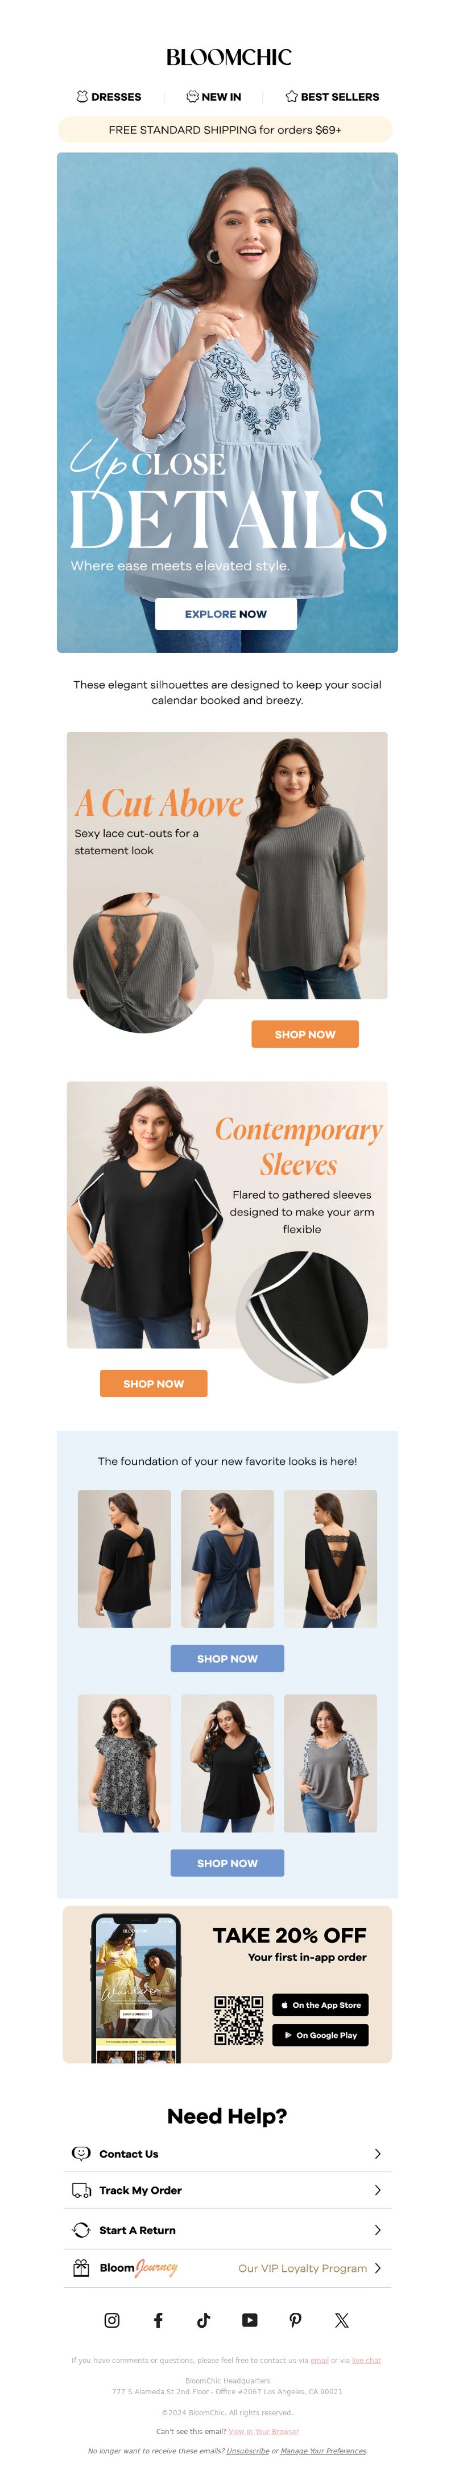Expand the Track My Order arrow

[x=377, y=2189]
